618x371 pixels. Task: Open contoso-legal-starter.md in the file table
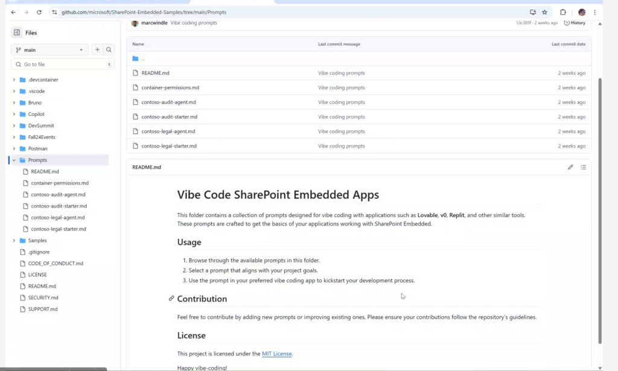tap(169, 146)
